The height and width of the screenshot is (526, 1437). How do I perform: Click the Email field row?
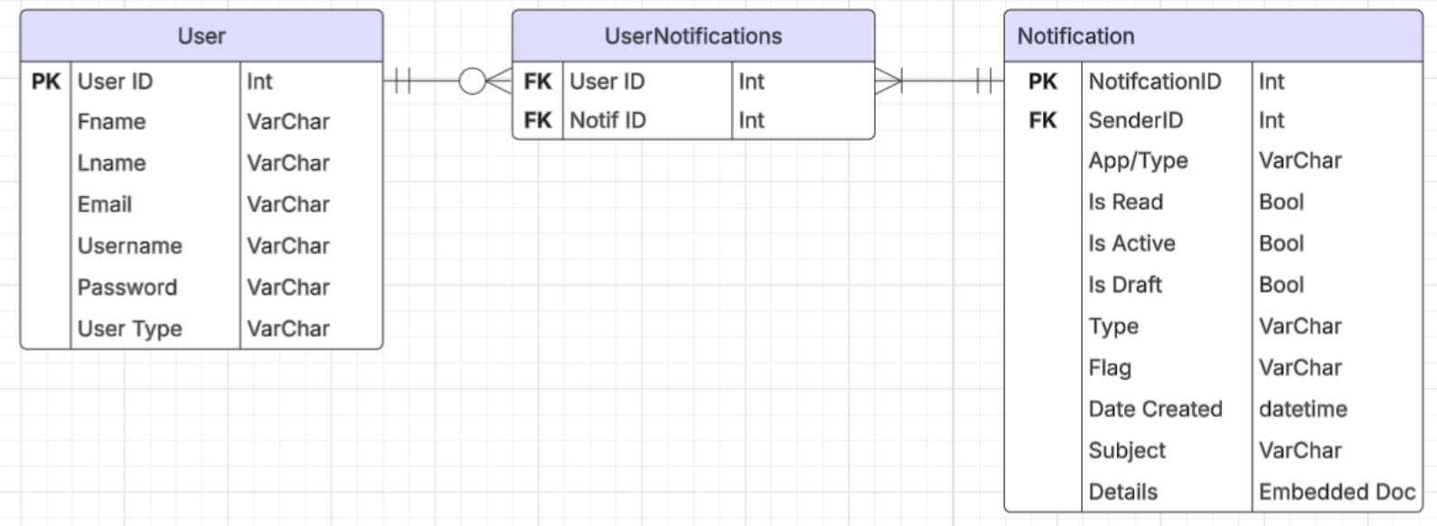click(105, 205)
